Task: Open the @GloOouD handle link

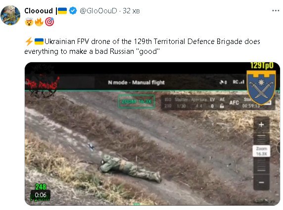Action: 98,11
